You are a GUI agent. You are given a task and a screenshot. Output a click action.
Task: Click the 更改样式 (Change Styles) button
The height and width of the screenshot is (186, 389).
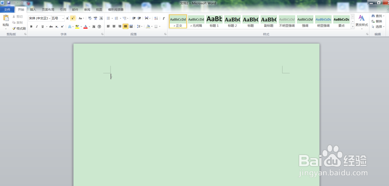[362, 22]
